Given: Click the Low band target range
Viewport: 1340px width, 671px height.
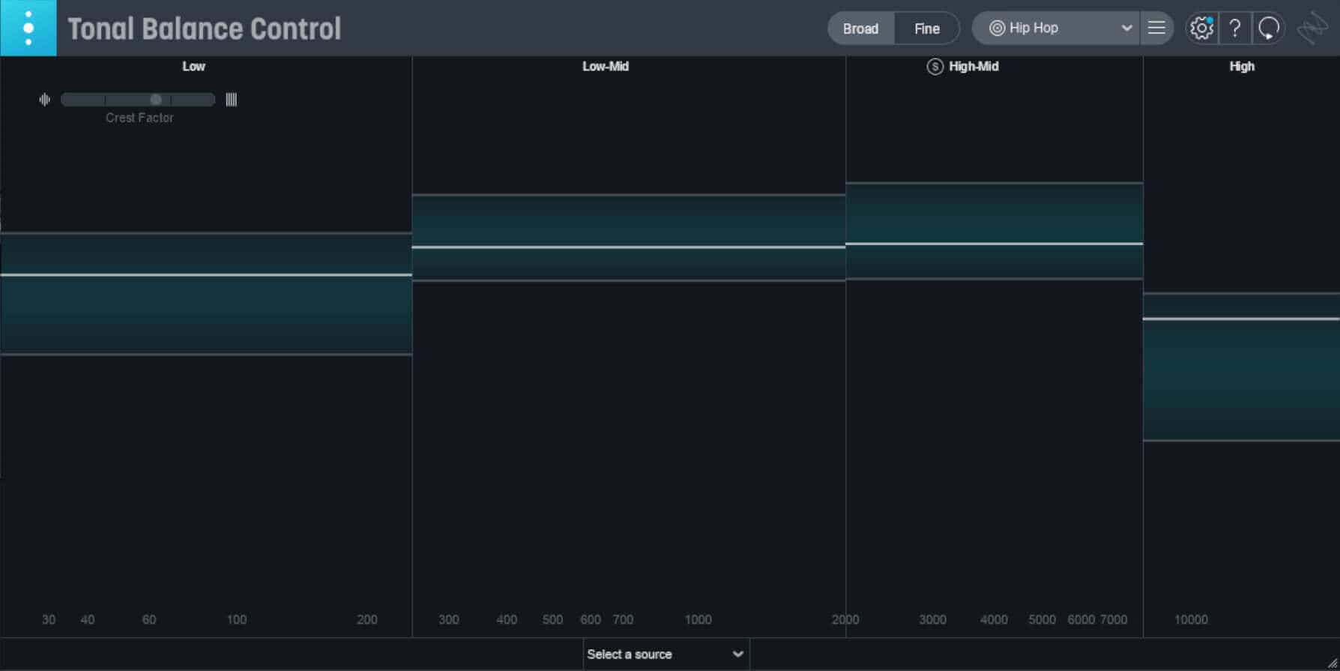Looking at the screenshot, I should [x=206, y=293].
